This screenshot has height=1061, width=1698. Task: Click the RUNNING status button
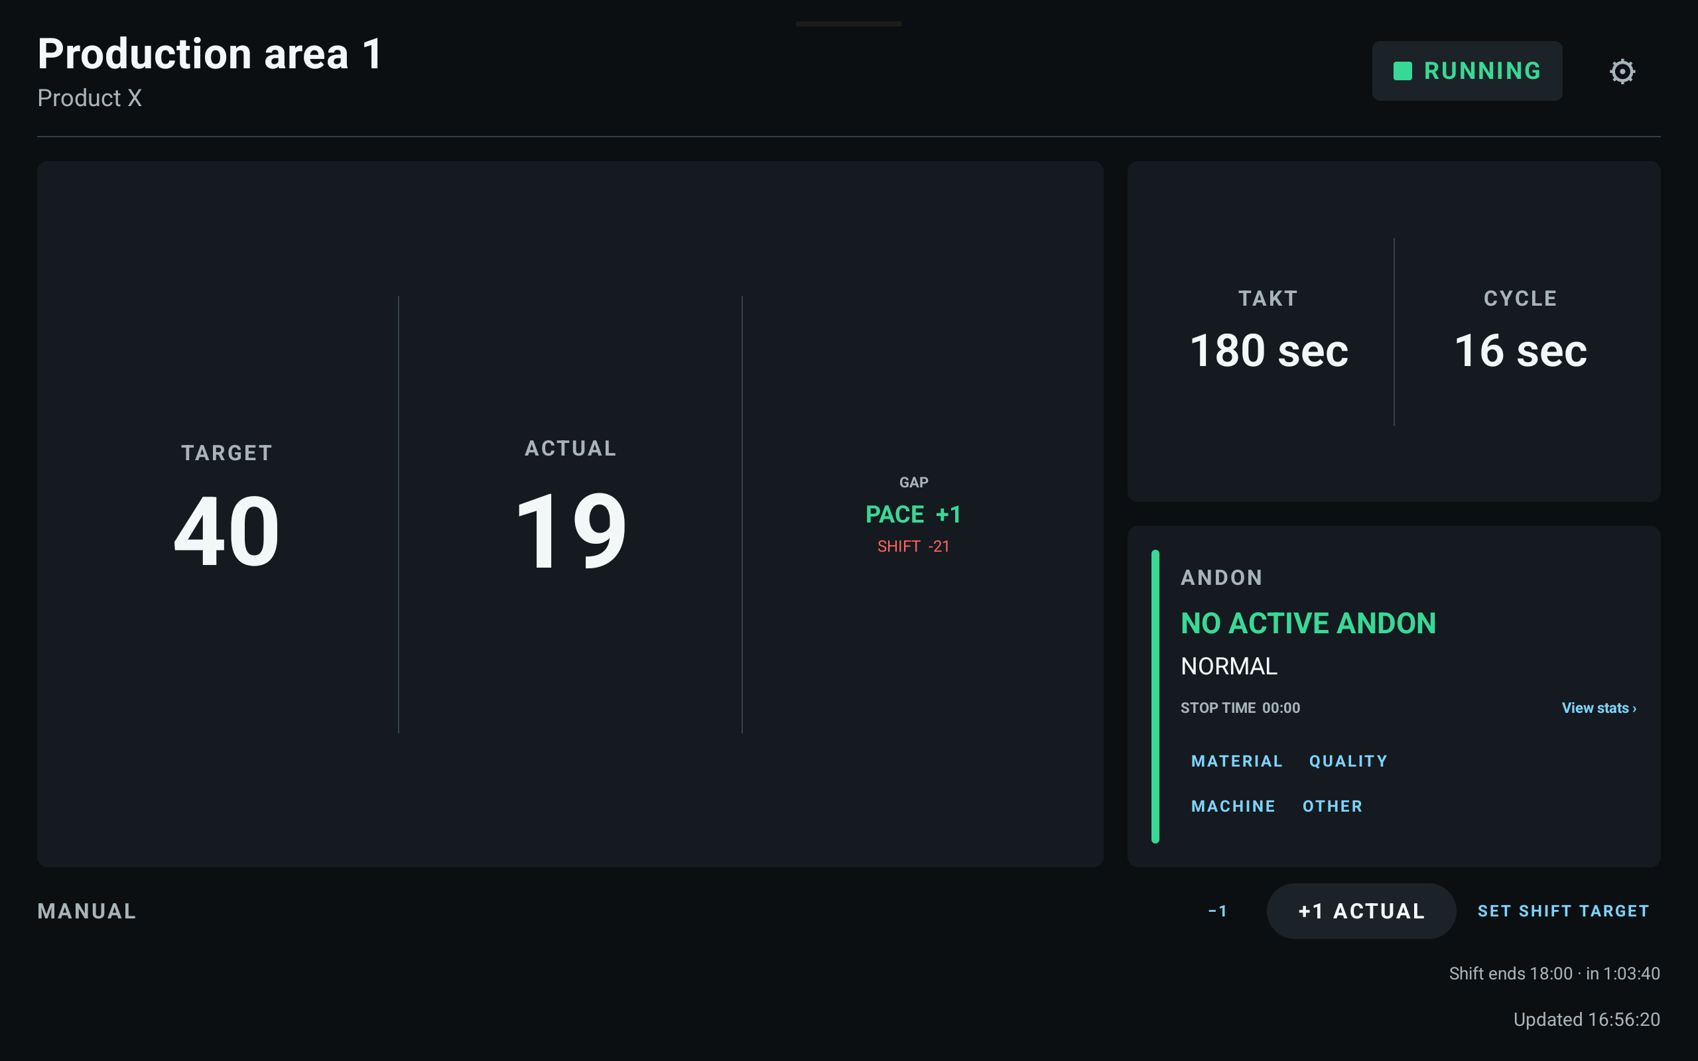[1467, 71]
